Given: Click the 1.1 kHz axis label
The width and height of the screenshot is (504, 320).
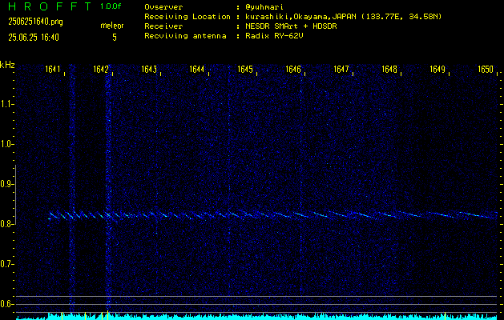Looking at the screenshot, I should click(6, 104).
